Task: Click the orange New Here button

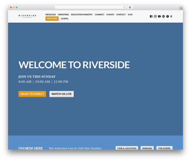Action: 52,19
